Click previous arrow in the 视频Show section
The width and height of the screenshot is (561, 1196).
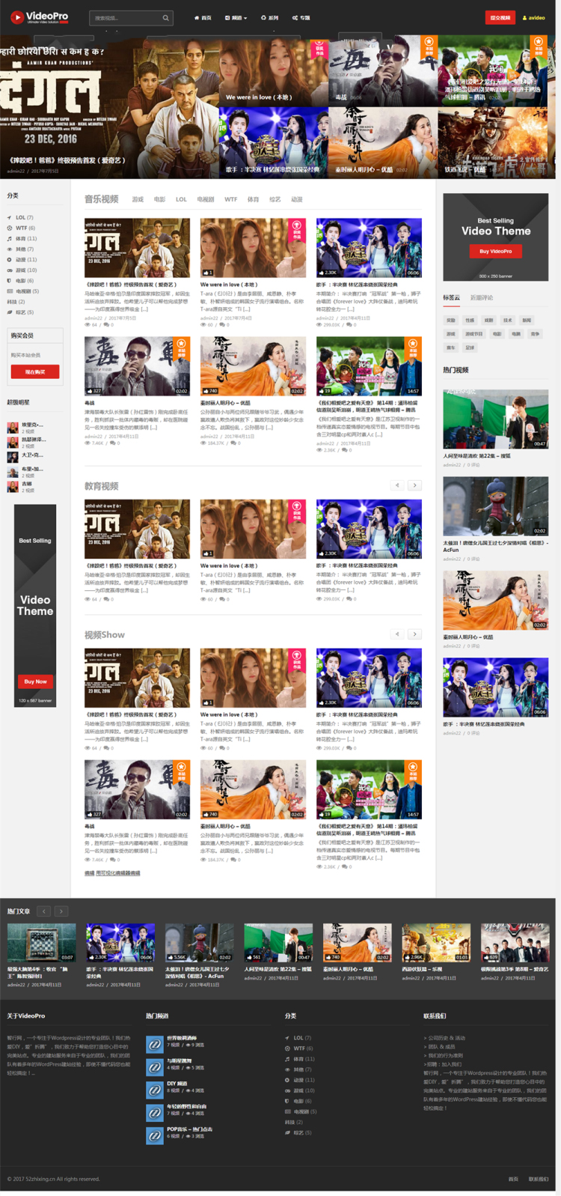click(x=397, y=634)
